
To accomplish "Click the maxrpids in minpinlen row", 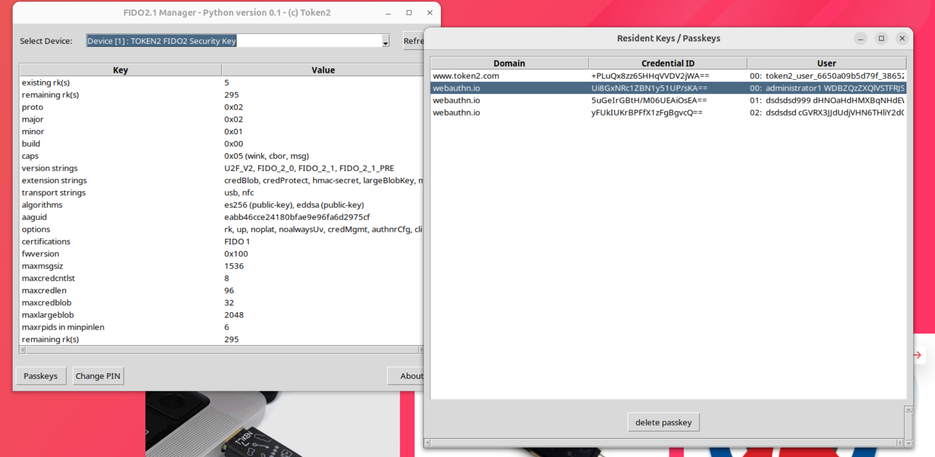I will pyautogui.click(x=222, y=327).
